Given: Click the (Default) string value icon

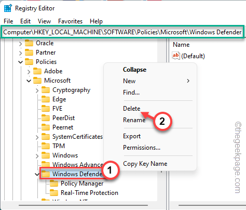Looking at the screenshot, I should pyautogui.click(x=176, y=56).
